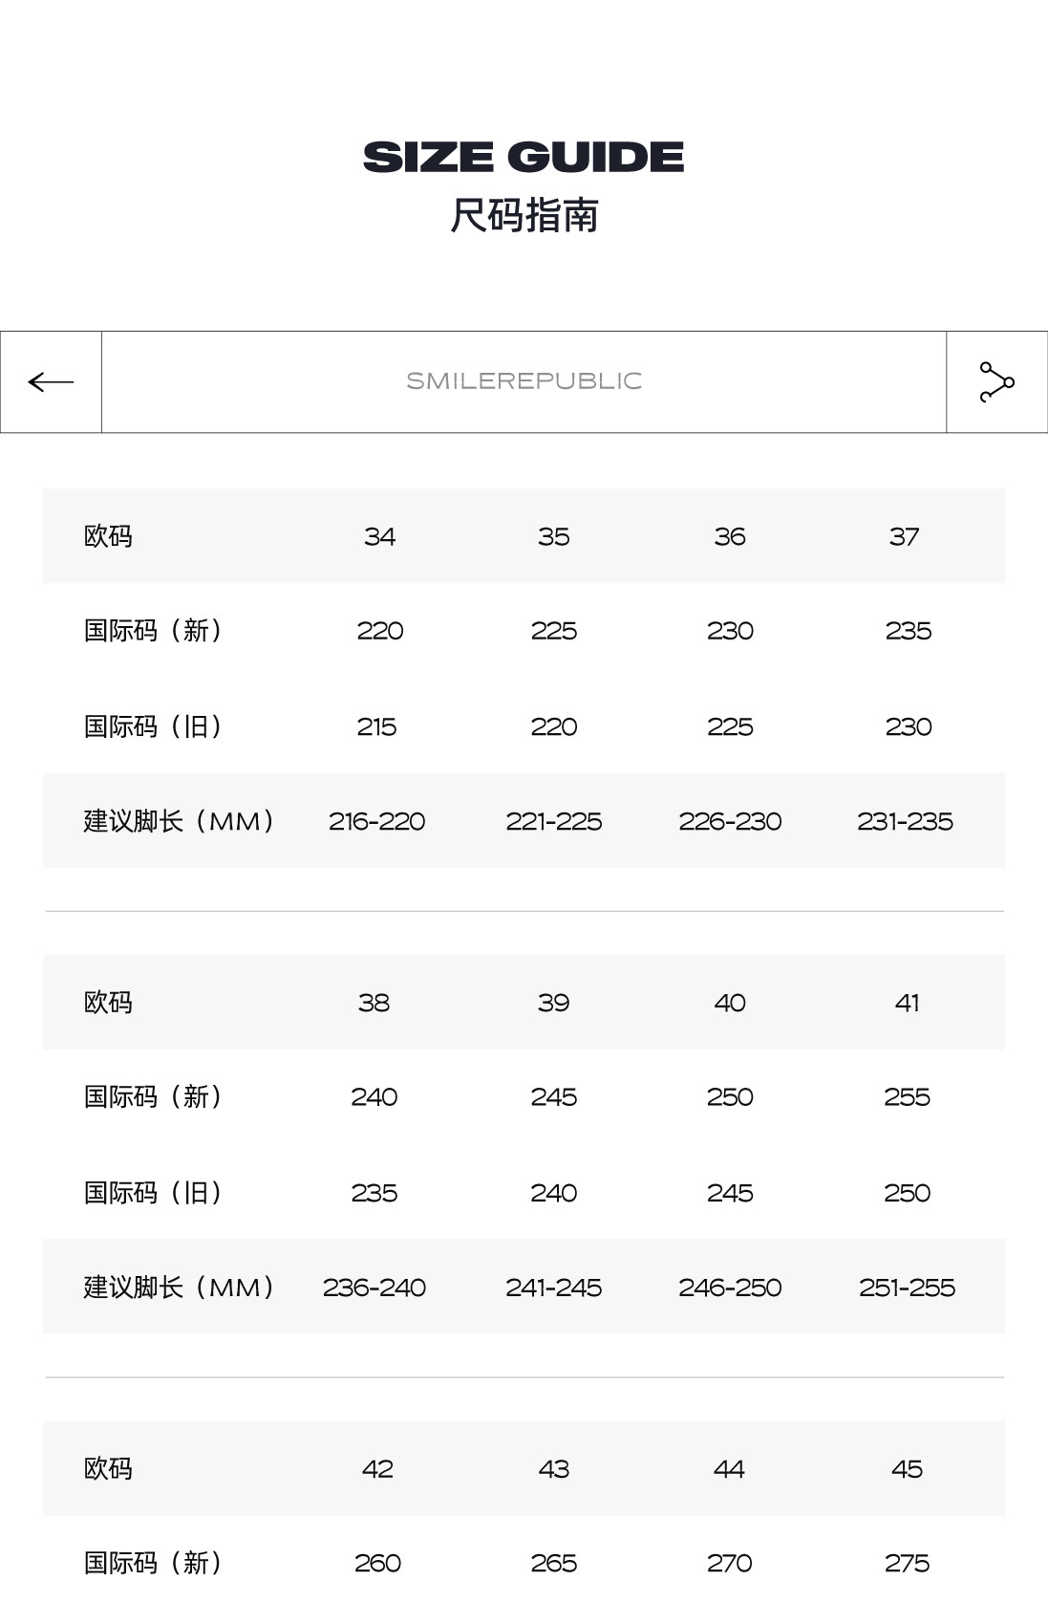Click the 251-255 foot length cell
Image resolution: width=1048 pixels, height=1624 pixels.
[907, 1288]
